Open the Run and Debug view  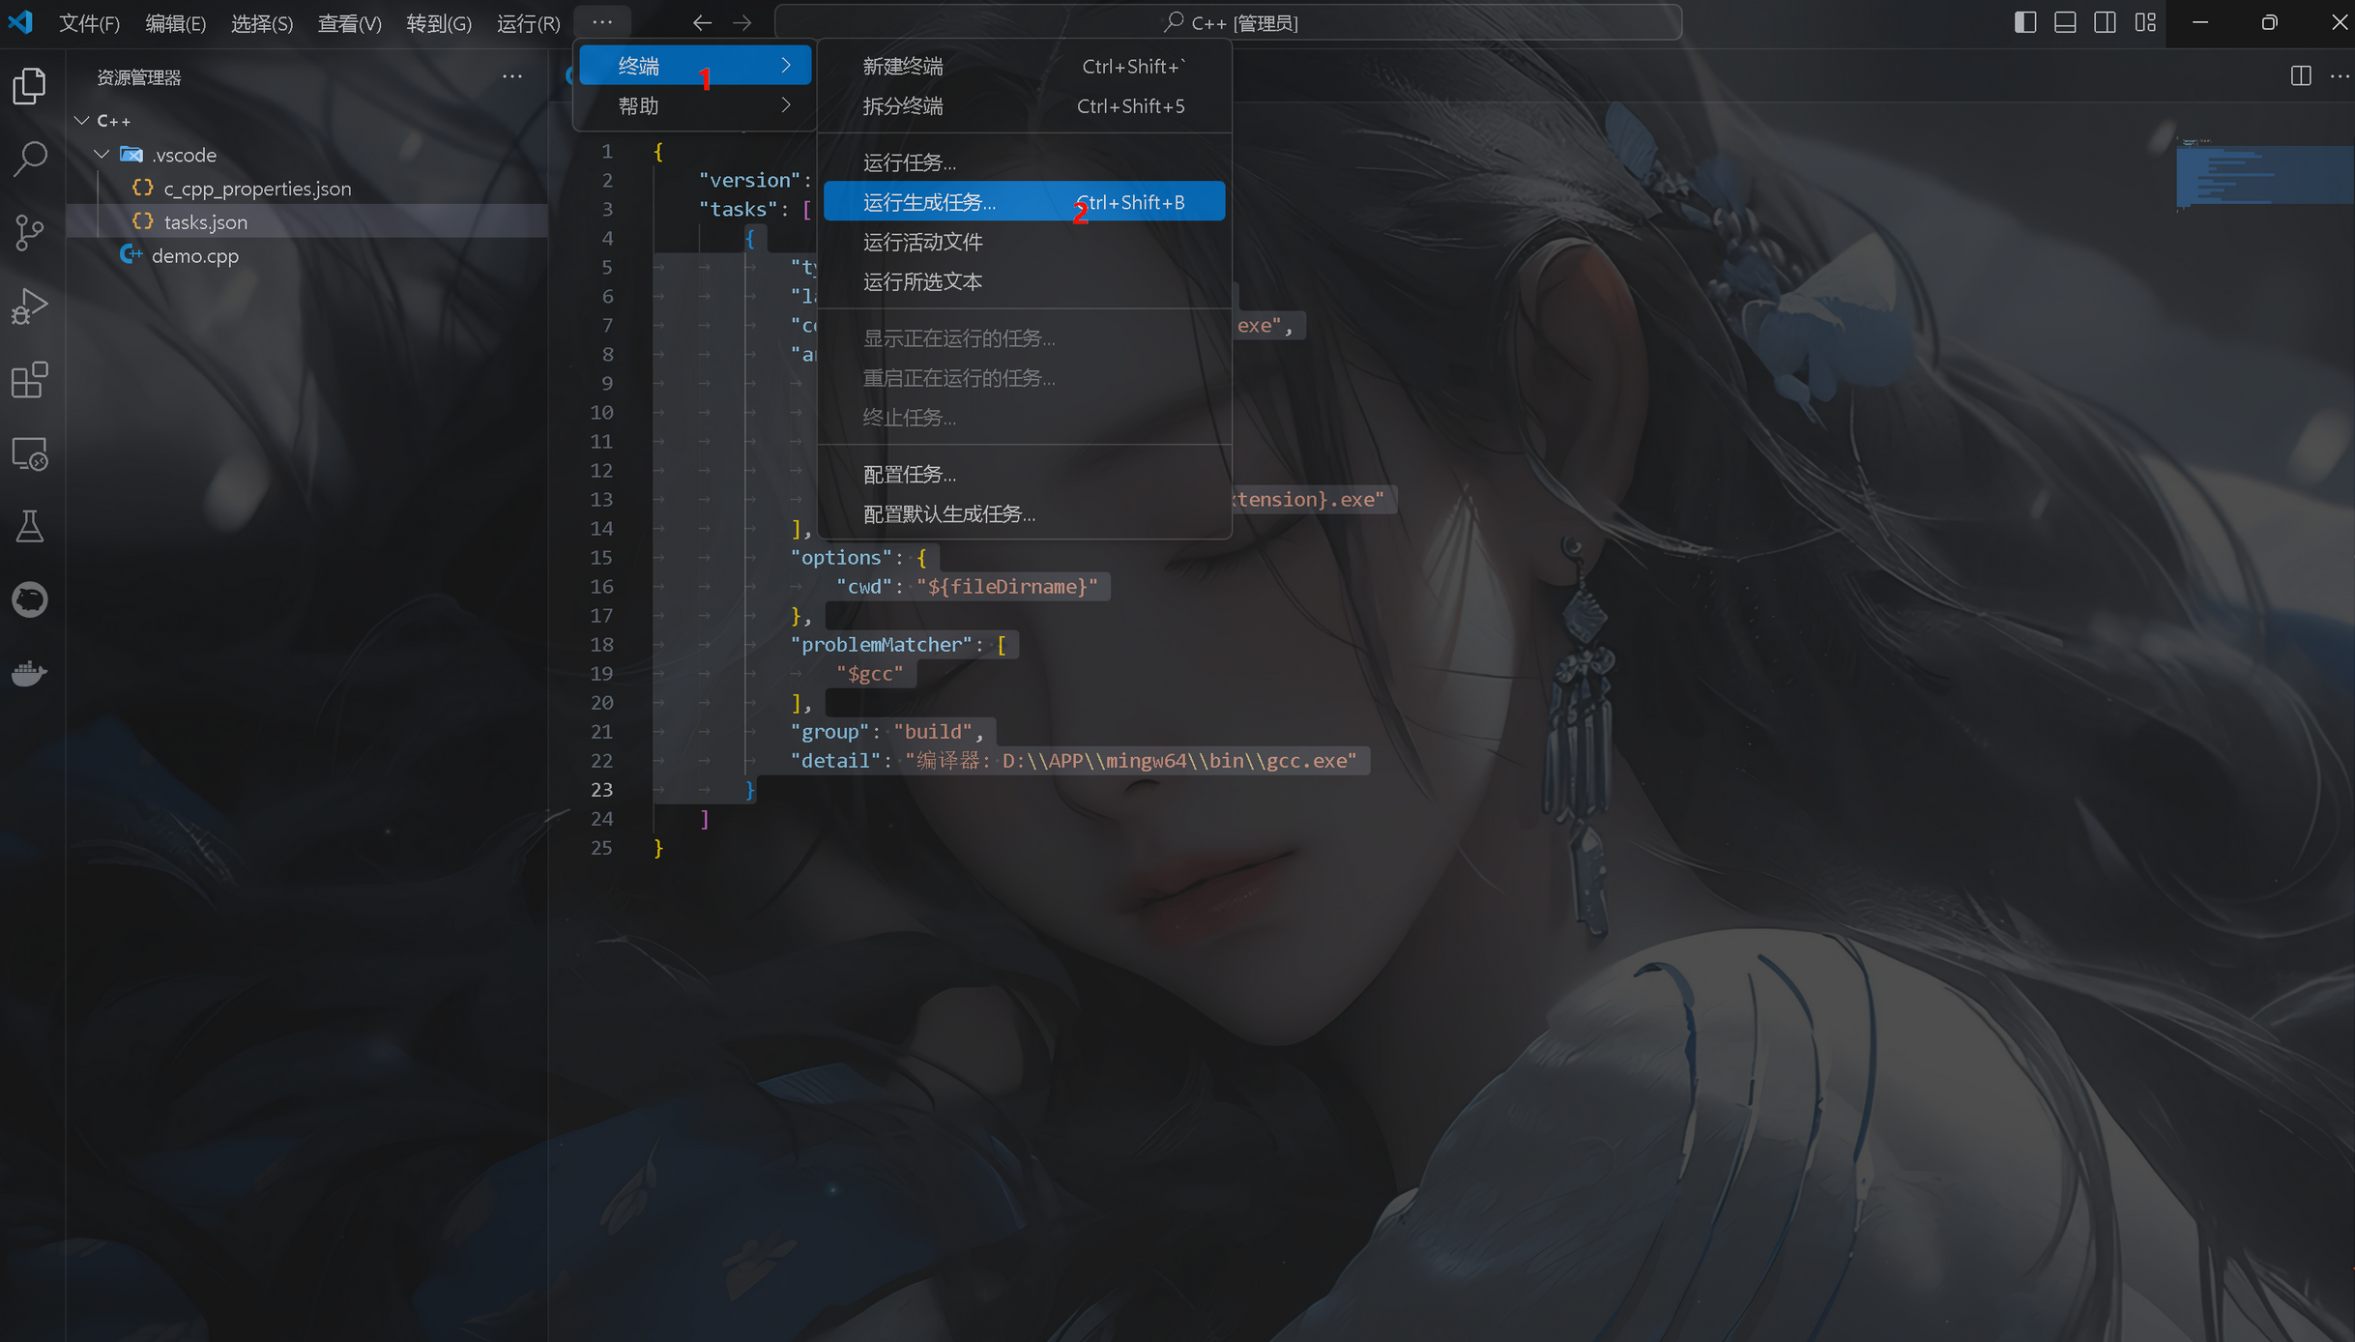point(30,306)
